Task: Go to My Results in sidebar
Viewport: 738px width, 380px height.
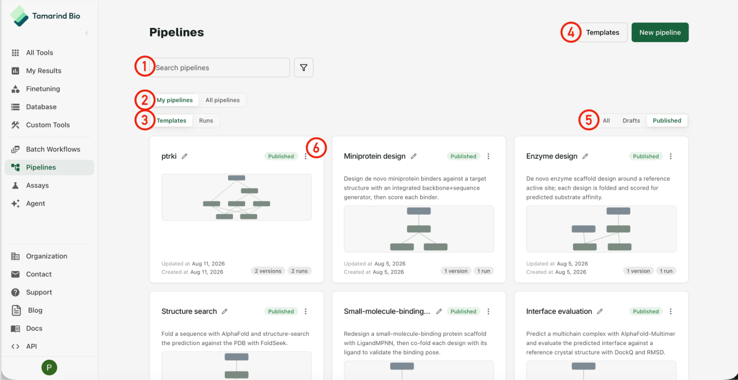Action: click(49, 71)
